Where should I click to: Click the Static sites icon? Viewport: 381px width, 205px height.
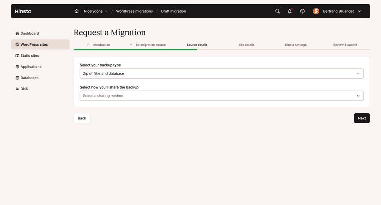pos(17,55)
